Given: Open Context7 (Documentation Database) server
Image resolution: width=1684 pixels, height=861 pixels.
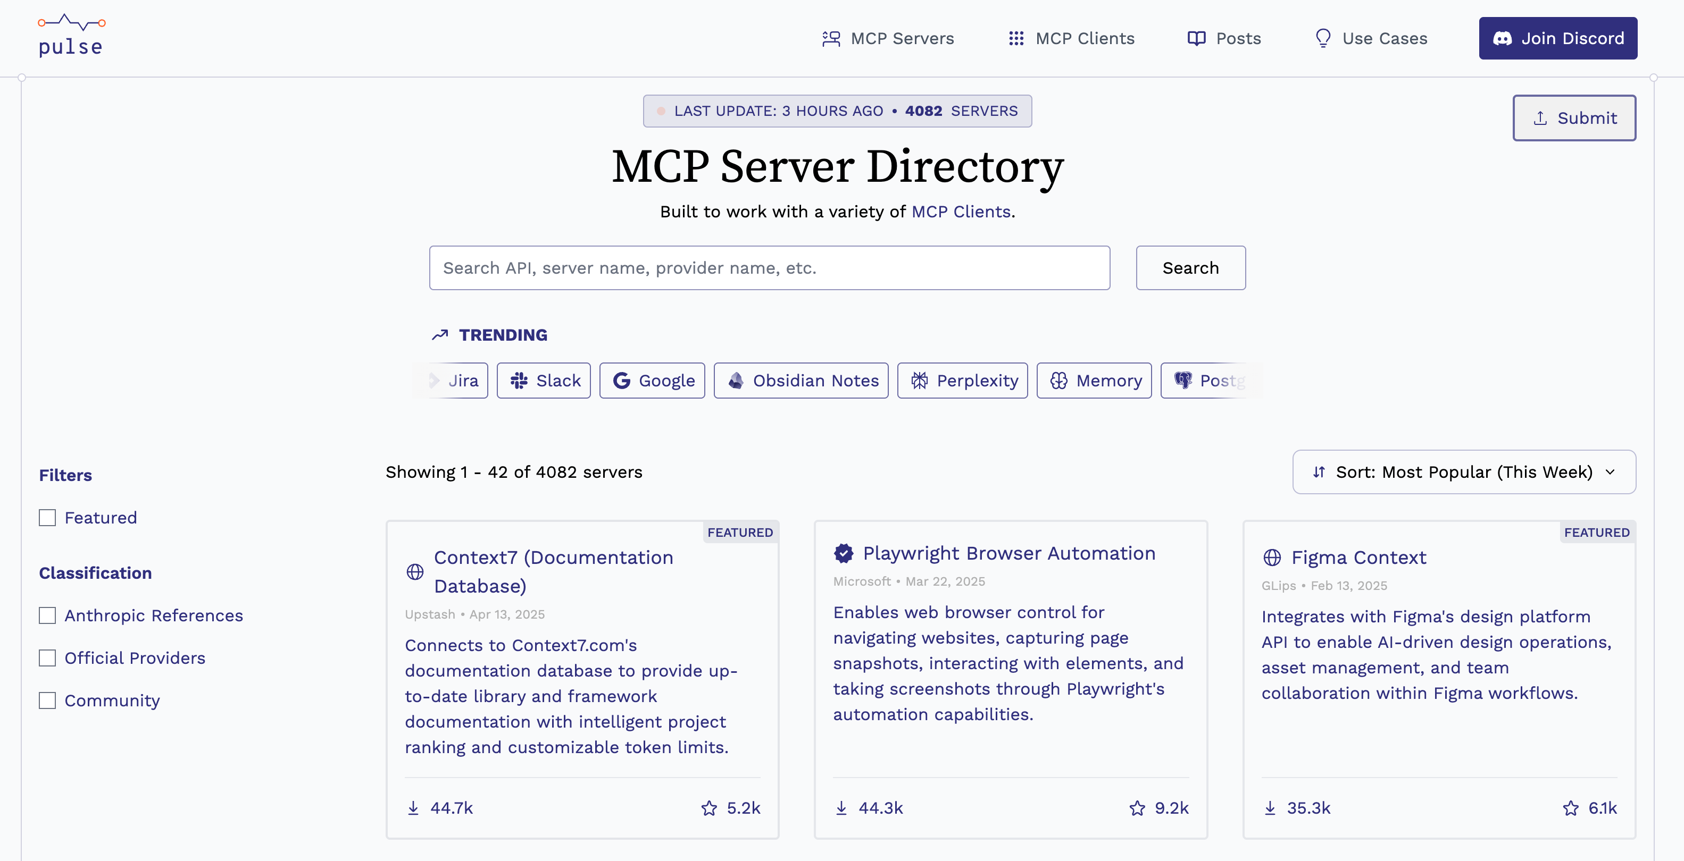Looking at the screenshot, I should click(x=553, y=571).
